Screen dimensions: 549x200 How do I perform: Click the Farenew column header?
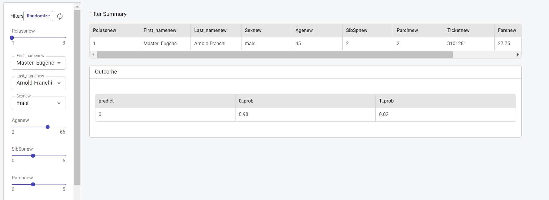pyautogui.click(x=507, y=30)
